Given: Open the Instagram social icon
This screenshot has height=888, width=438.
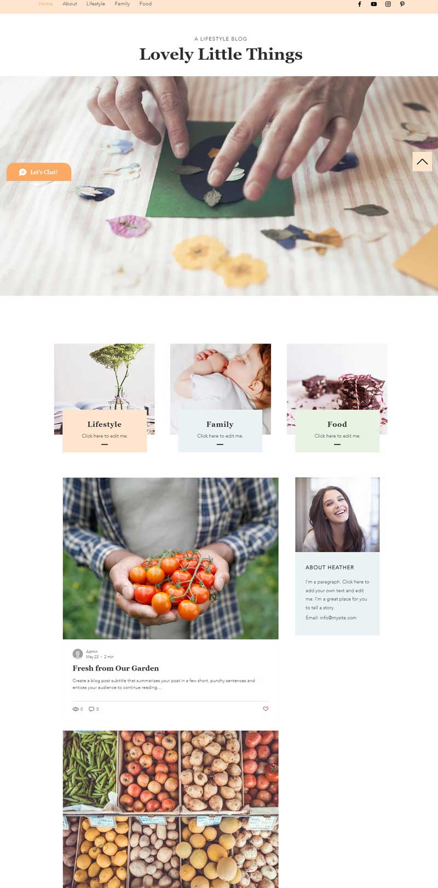Looking at the screenshot, I should coord(388,4).
